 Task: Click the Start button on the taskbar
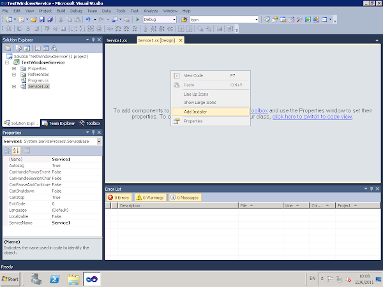tap(10, 279)
